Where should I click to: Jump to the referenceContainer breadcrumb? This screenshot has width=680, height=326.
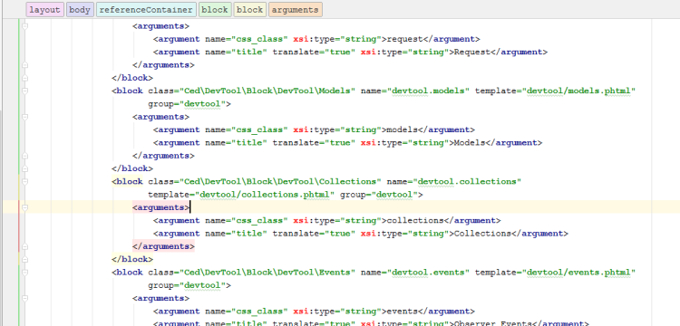[146, 10]
